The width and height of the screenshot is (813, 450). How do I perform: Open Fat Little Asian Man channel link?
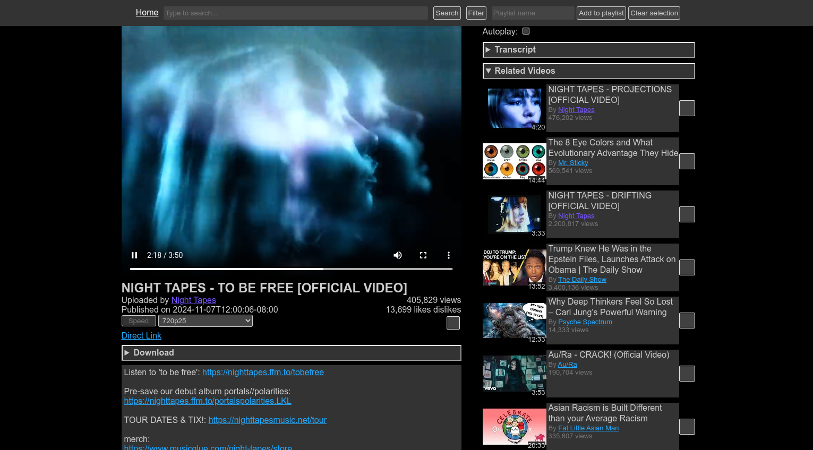tap(588, 428)
